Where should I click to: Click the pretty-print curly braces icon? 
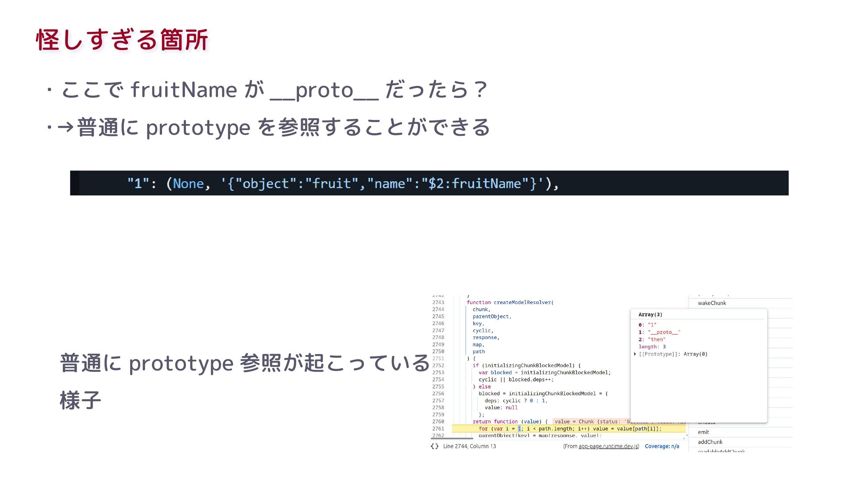(x=435, y=446)
